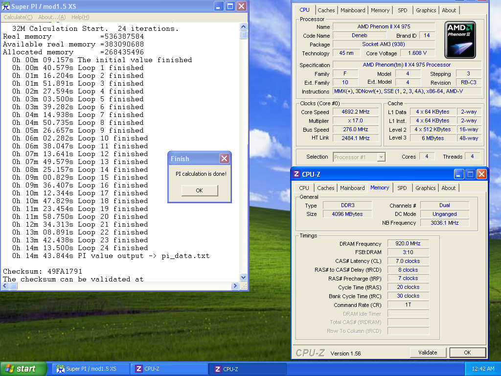This screenshot has height=376, width=501.
Task: Click the FSB:DRAM value 3:10
Action: click(408, 252)
